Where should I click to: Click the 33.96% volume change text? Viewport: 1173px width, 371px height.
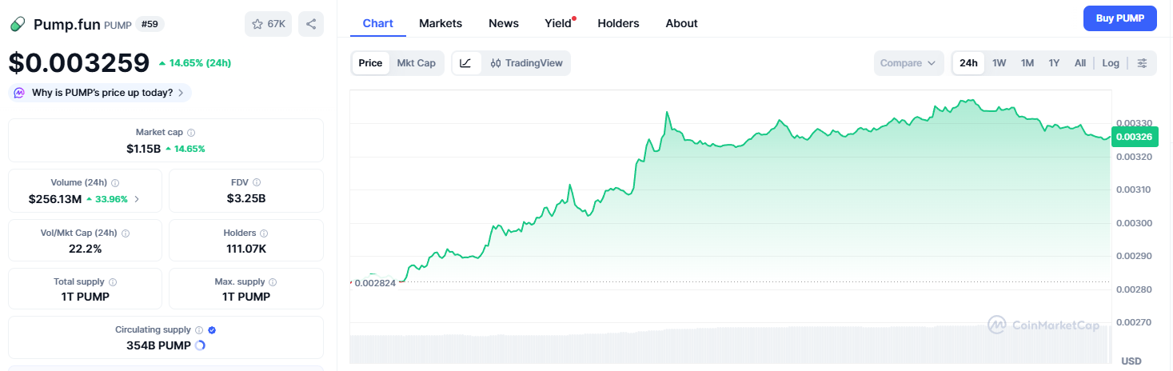112,199
